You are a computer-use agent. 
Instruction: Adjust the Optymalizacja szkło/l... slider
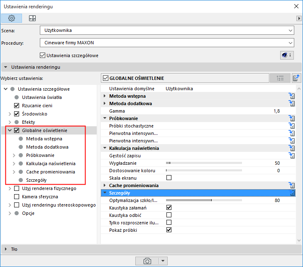point(204,200)
